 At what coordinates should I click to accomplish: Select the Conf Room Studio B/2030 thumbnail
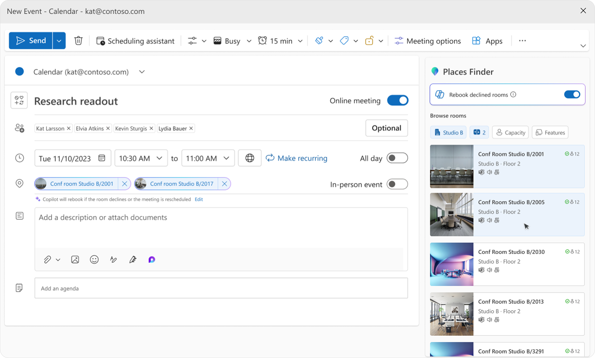pyautogui.click(x=452, y=264)
